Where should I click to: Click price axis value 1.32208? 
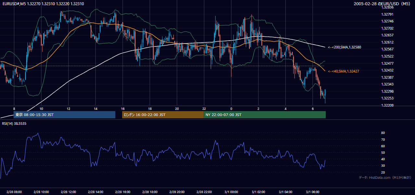[x=387, y=106]
